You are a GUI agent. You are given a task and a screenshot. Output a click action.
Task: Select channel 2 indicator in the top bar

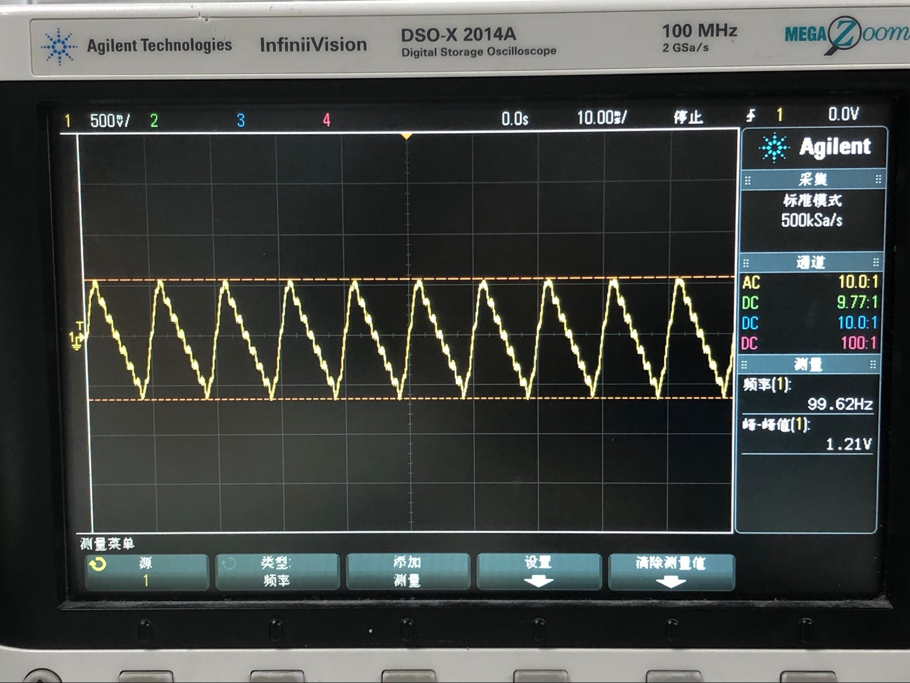click(x=154, y=121)
